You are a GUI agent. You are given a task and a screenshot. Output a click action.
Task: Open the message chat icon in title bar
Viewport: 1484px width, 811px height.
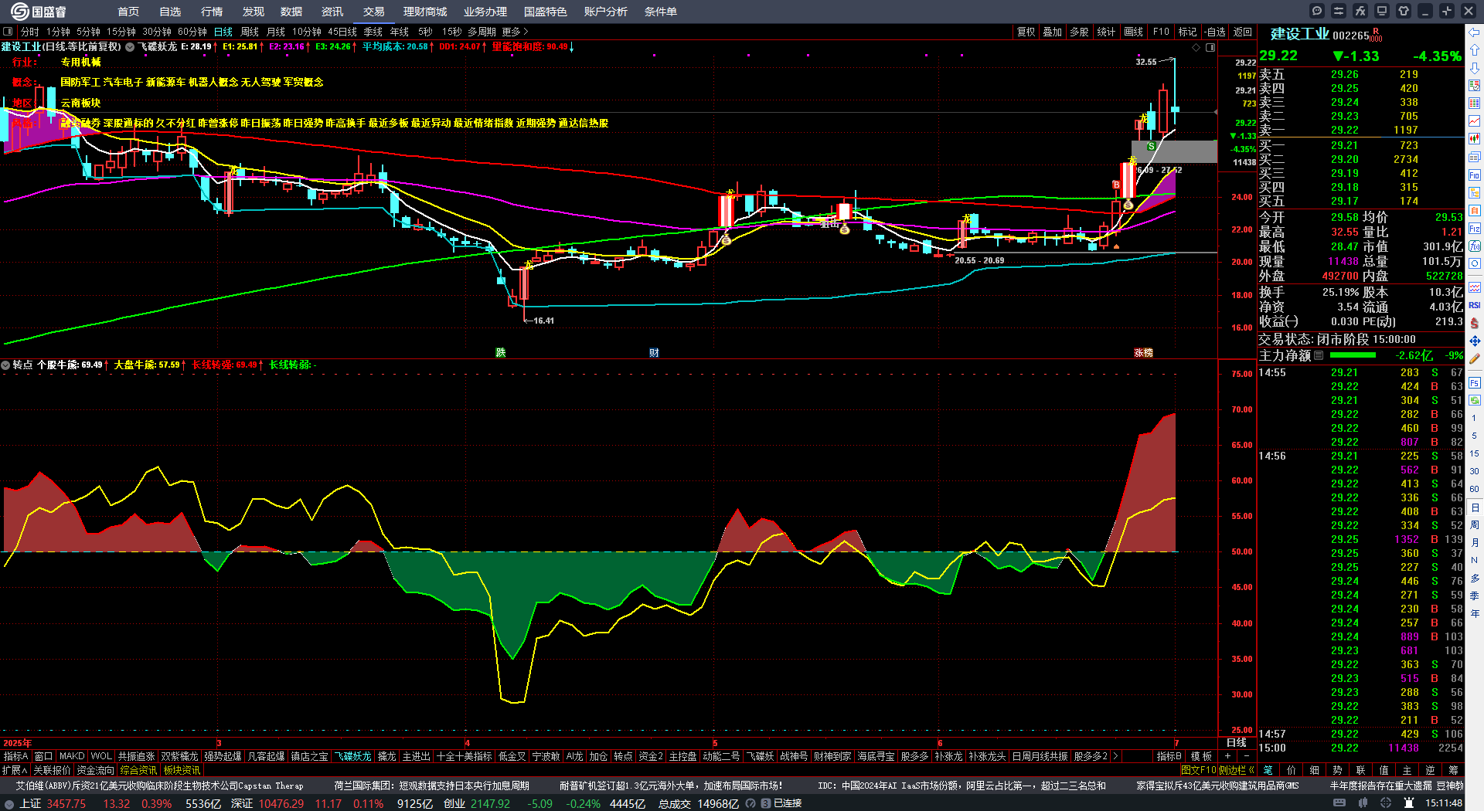click(1317, 11)
